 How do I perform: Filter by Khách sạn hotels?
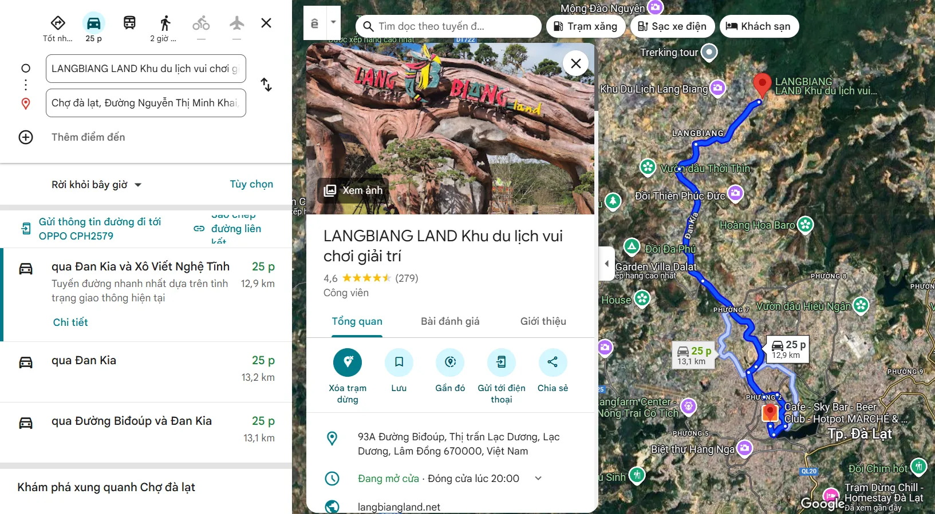point(759,26)
